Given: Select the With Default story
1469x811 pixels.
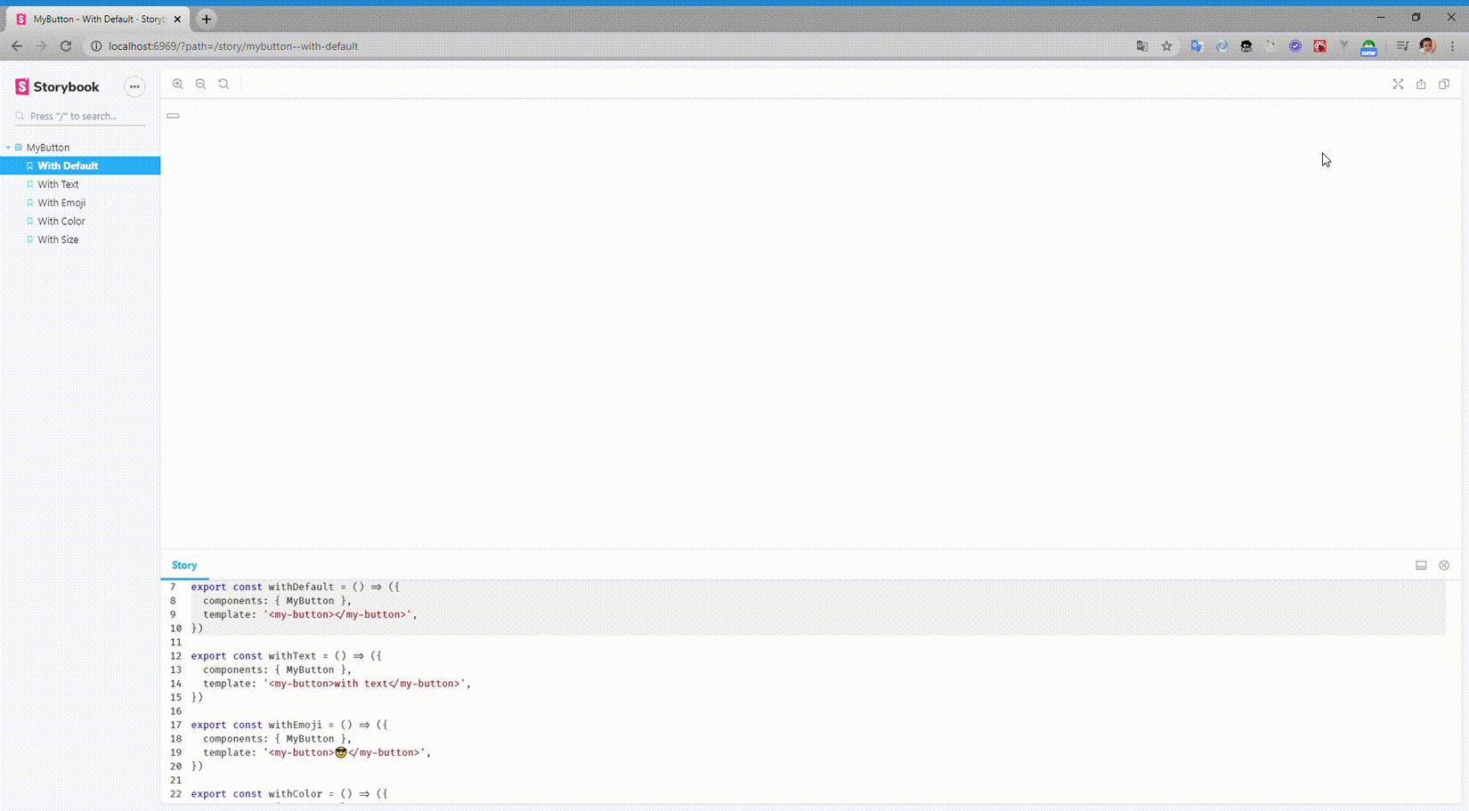Looking at the screenshot, I should (80, 166).
